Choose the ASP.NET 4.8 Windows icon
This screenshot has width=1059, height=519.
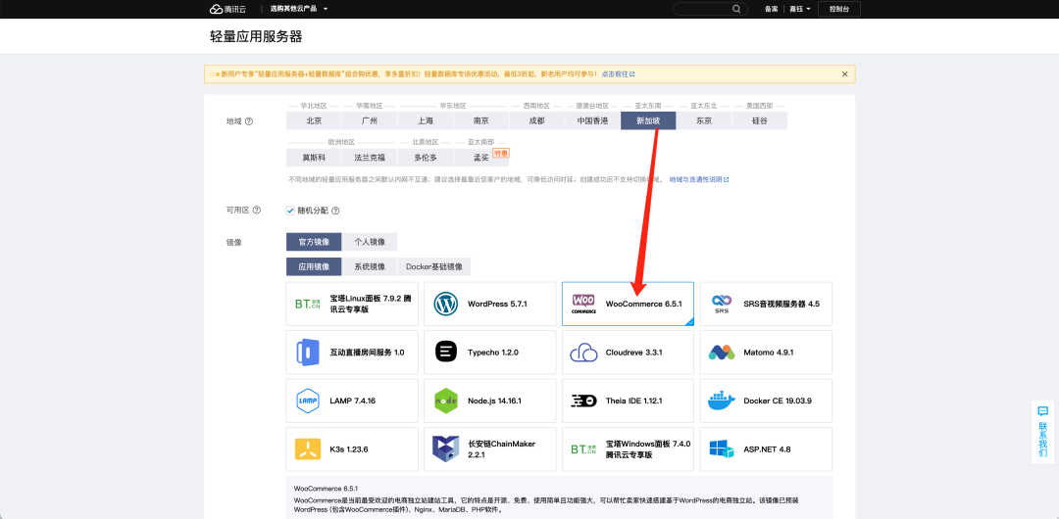722,448
